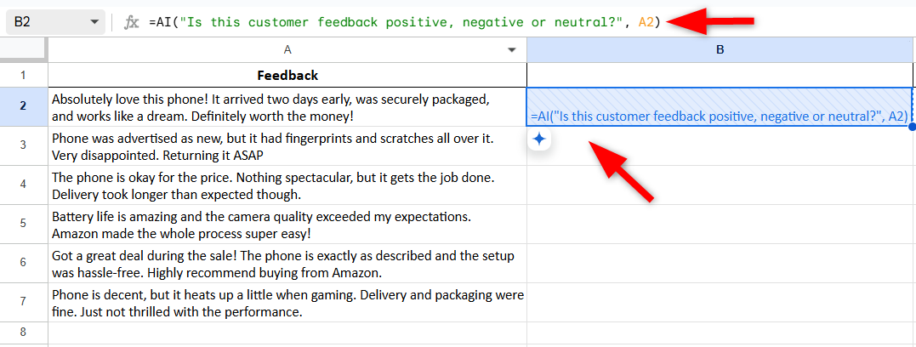Click the select-all corner box
Viewport: 916px width, 347px height.
(x=23, y=50)
